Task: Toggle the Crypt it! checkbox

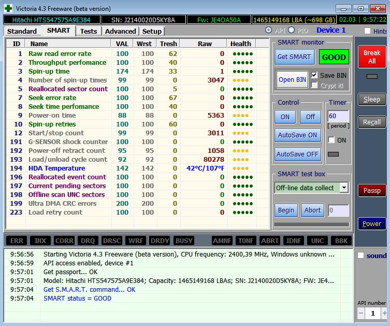Action: [314, 86]
